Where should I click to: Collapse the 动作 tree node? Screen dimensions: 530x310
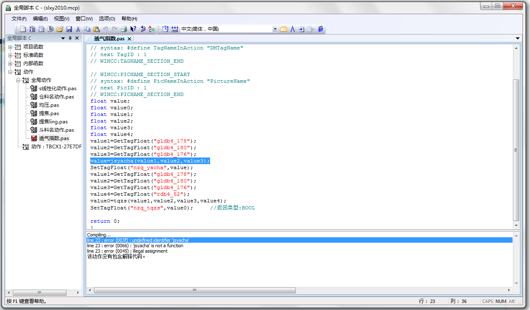coord(10,72)
